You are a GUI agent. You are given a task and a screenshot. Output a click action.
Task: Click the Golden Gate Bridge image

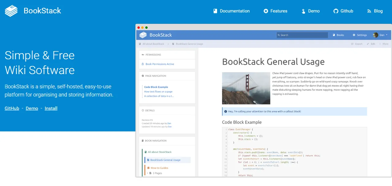point(246,88)
